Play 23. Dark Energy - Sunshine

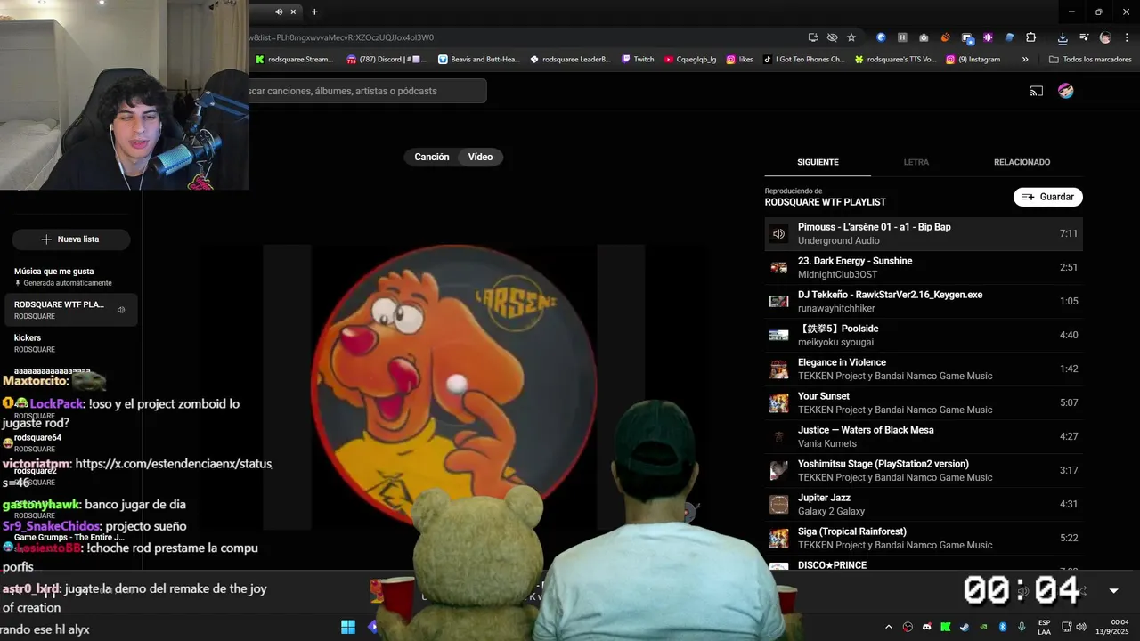click(x=924, y=267)
